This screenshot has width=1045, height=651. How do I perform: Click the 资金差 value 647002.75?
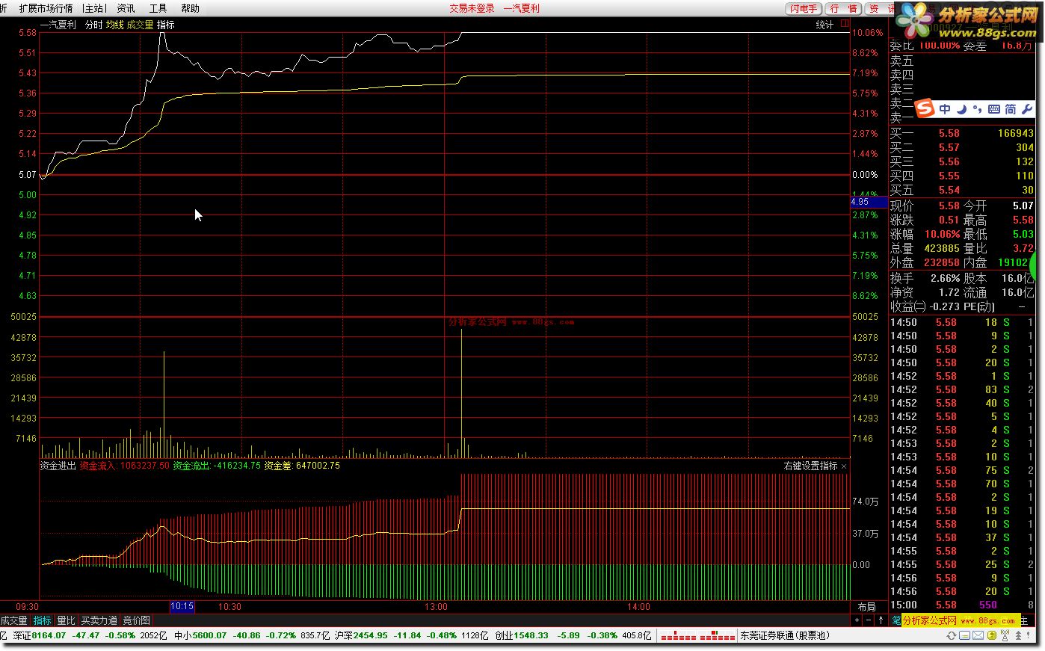[x=318, y=466]
